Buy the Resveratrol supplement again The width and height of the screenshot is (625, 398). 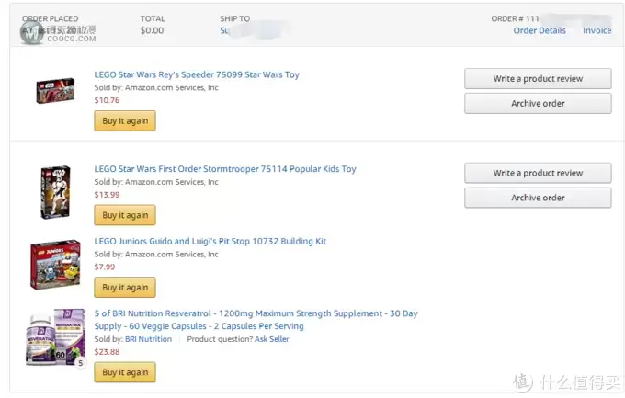coord(125,372)
